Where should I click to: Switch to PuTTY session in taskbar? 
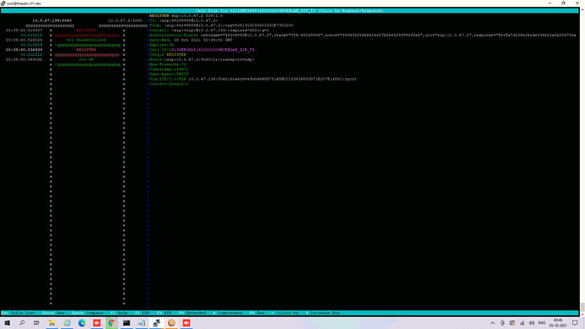[156, 323]
